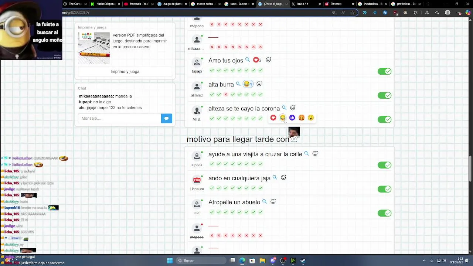Image resolution: width=473 pixels, height=266 pixels.
Task: Toggle switch for 'ayude a una viejita' answer
Action: coord(384,165)
